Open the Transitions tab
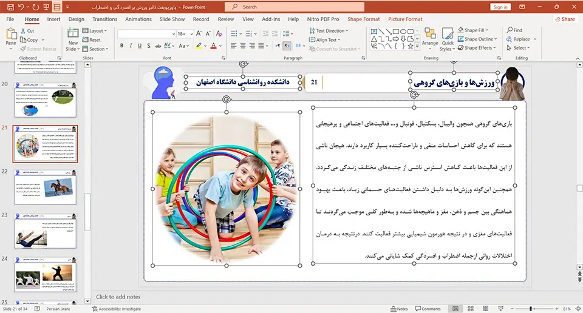583x313 pixels. coord(105,19)
